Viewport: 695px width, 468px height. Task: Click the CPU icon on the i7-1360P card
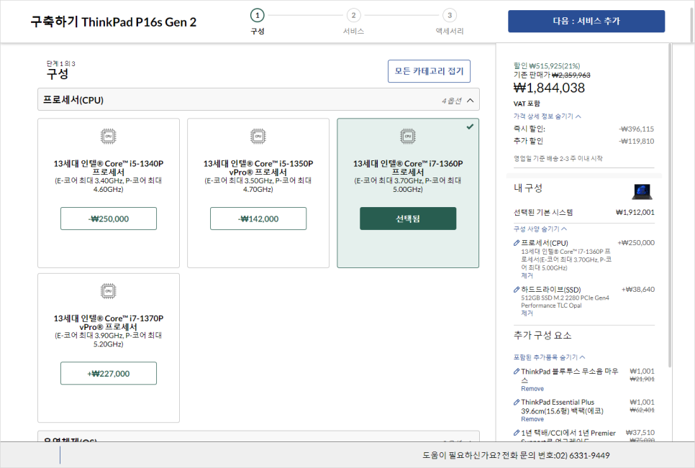pyautogui.click(x=408, y=137)
